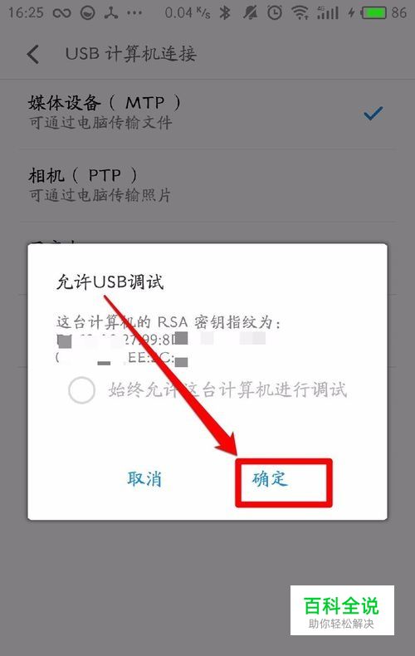Tap the clock time 16:25

26,13
